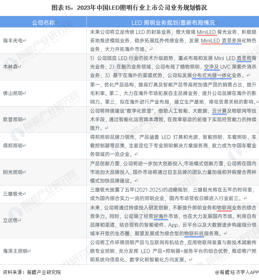Click 得邦照明's plan text about 车载照明
The height and width of the screenshot is (280, 259).
tap(173, 146)
